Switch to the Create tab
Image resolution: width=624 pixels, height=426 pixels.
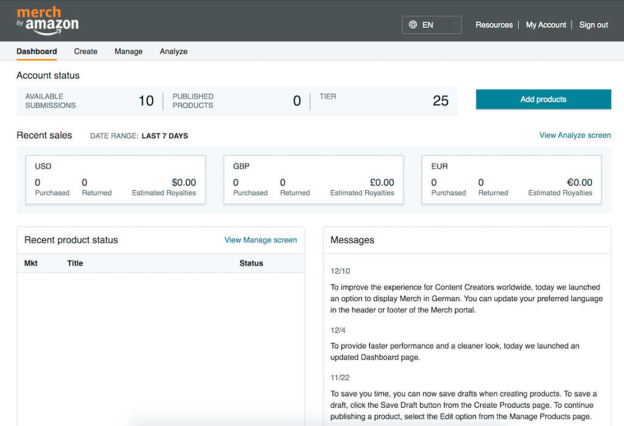(x=85, y=51)
